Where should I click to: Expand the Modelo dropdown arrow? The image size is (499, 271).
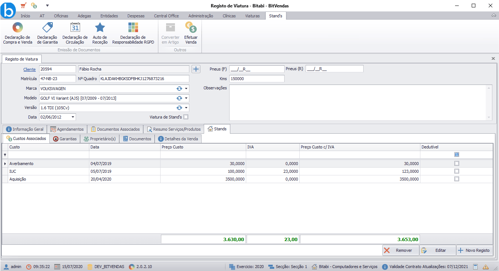pyautogui.click(x=186, y=98)
